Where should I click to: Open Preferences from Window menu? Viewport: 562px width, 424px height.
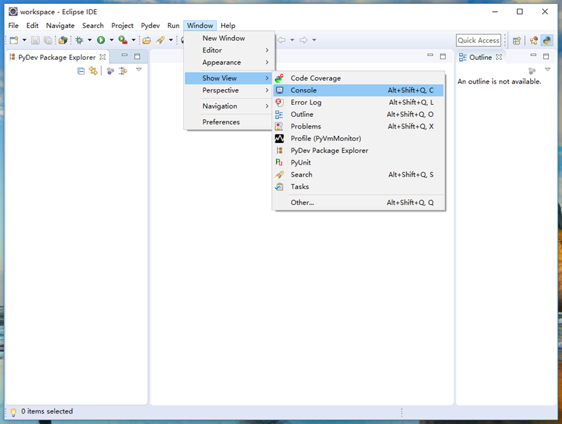229,122
